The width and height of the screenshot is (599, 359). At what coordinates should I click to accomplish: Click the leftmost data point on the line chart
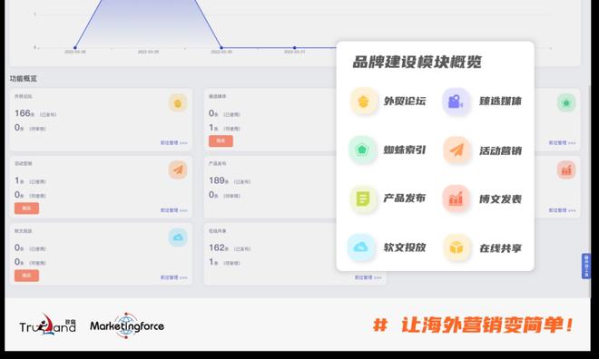75,48
